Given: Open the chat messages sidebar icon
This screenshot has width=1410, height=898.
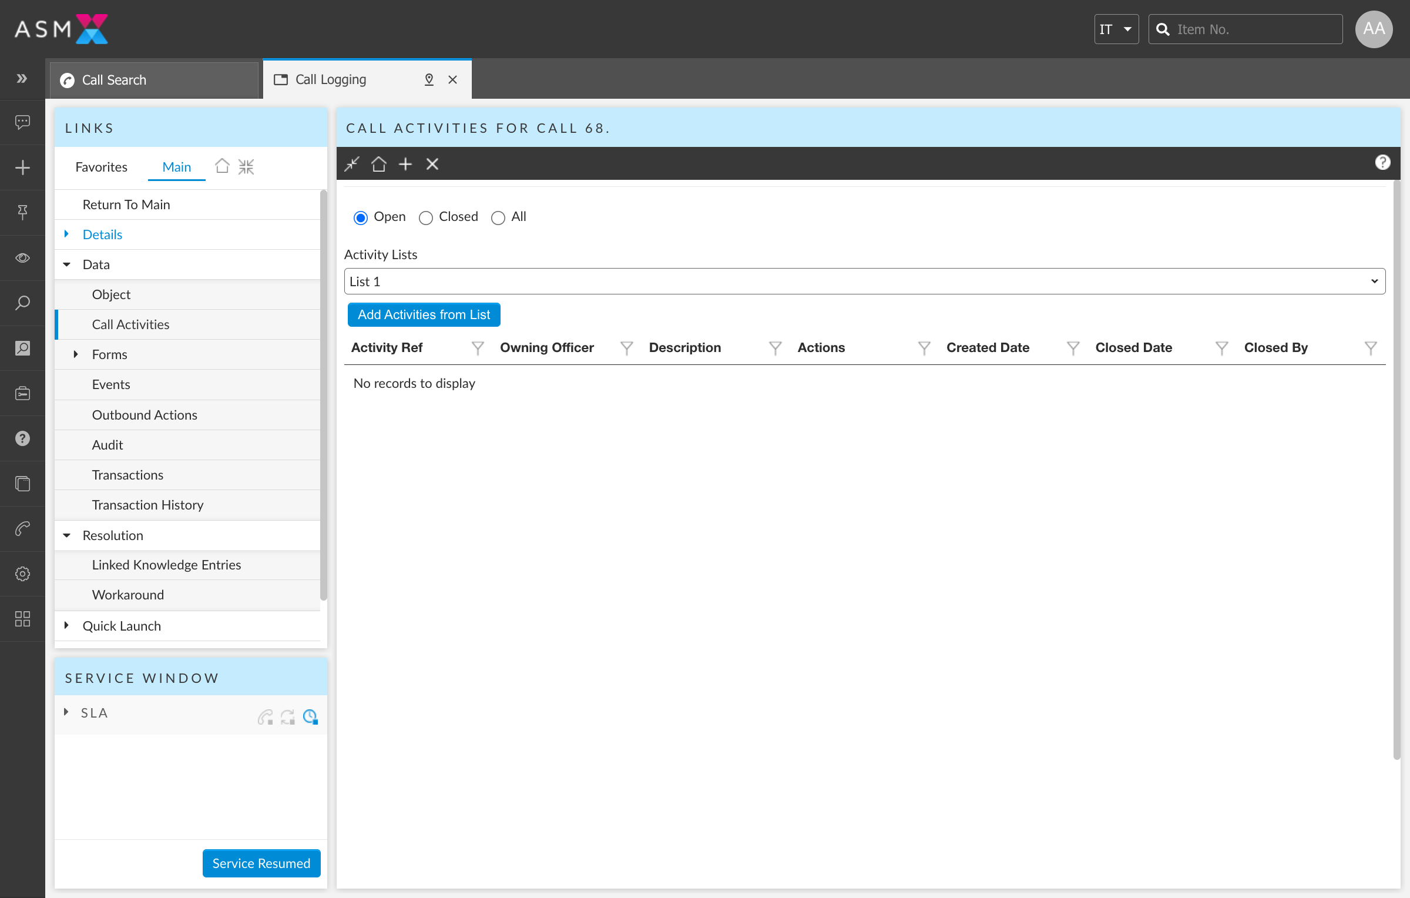Looking at the screenshot, I should (22, 122).
